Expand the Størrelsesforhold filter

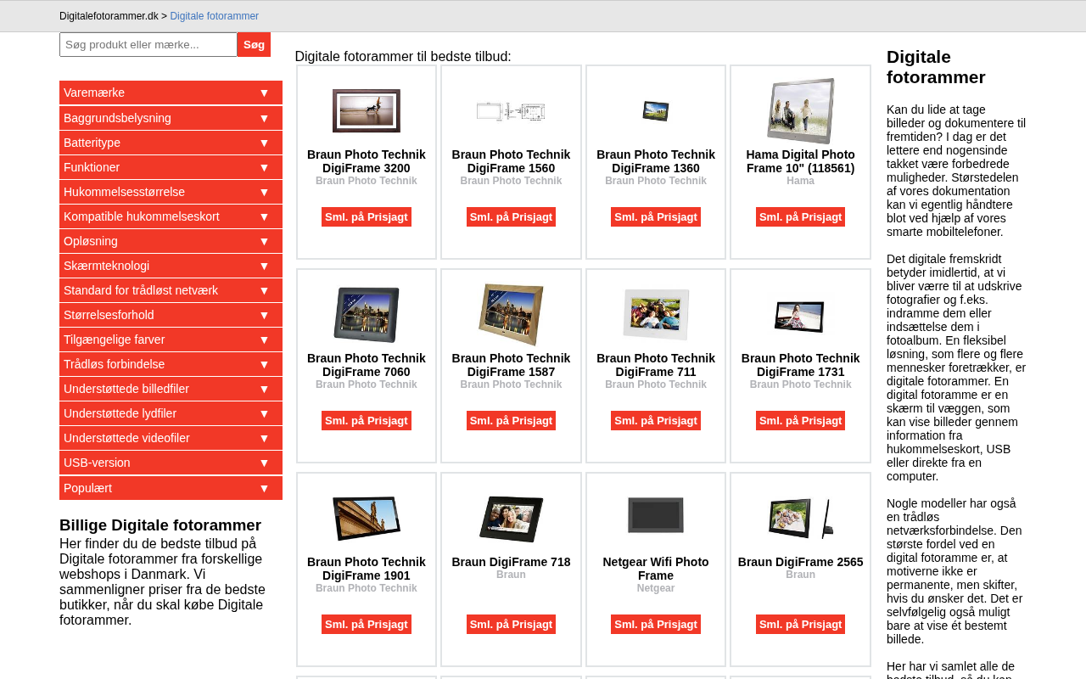coord(171,315)
